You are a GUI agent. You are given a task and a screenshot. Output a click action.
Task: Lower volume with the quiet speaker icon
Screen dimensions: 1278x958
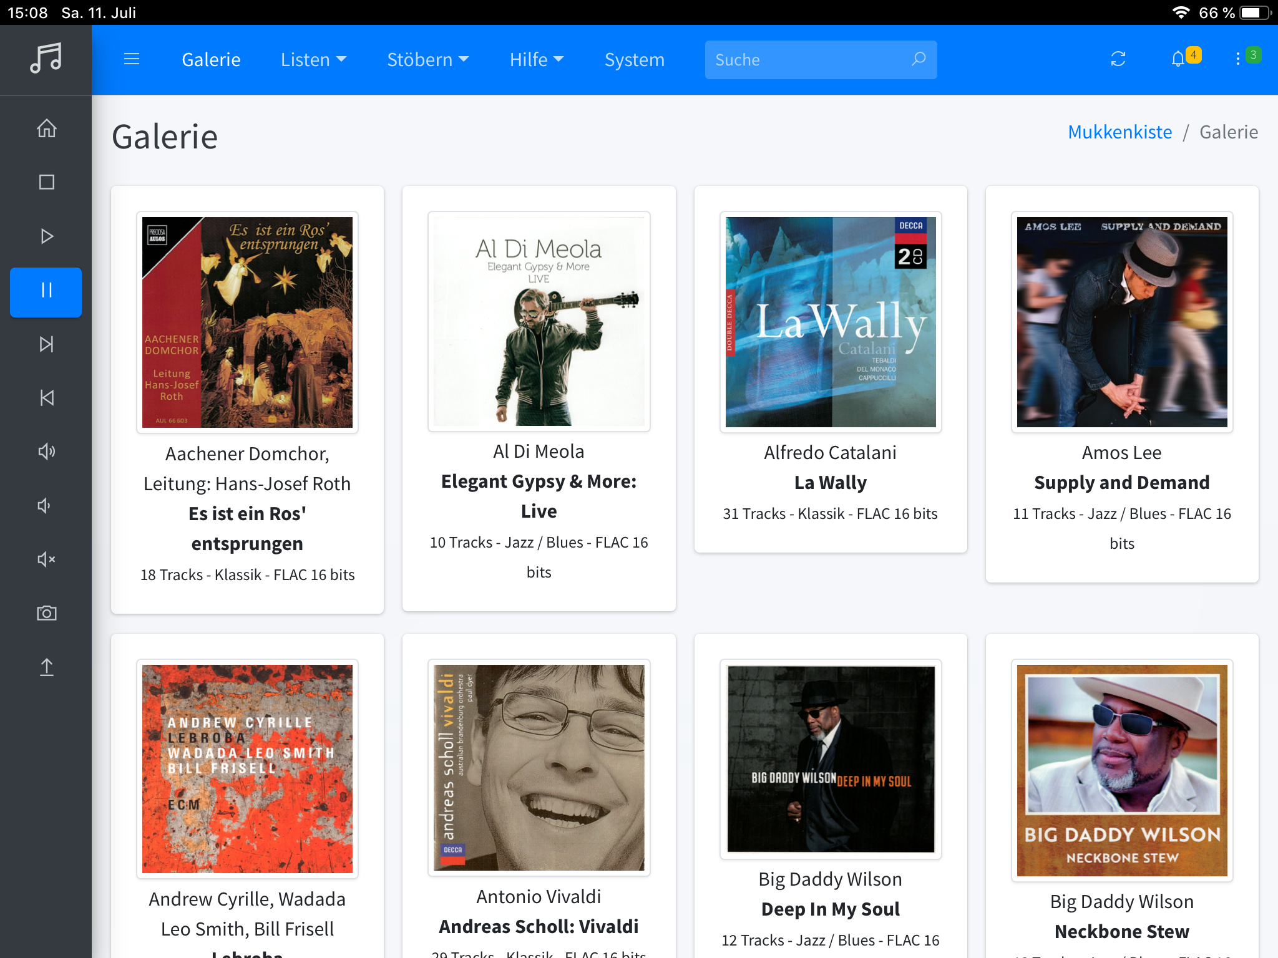[x=44, y=505]
